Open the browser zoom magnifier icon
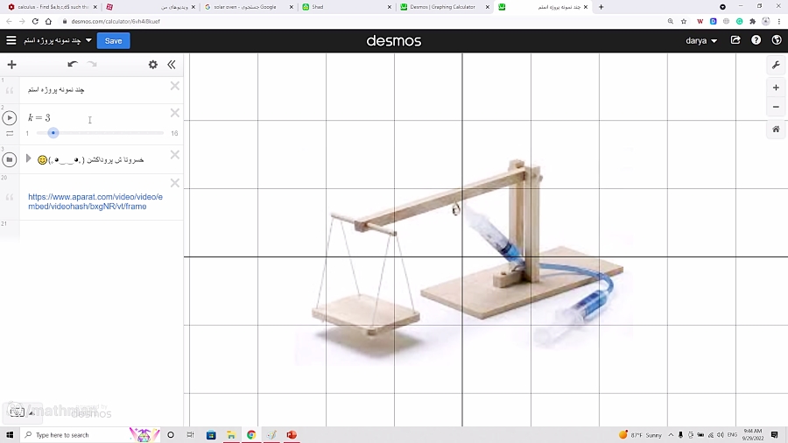 [671, 21]
